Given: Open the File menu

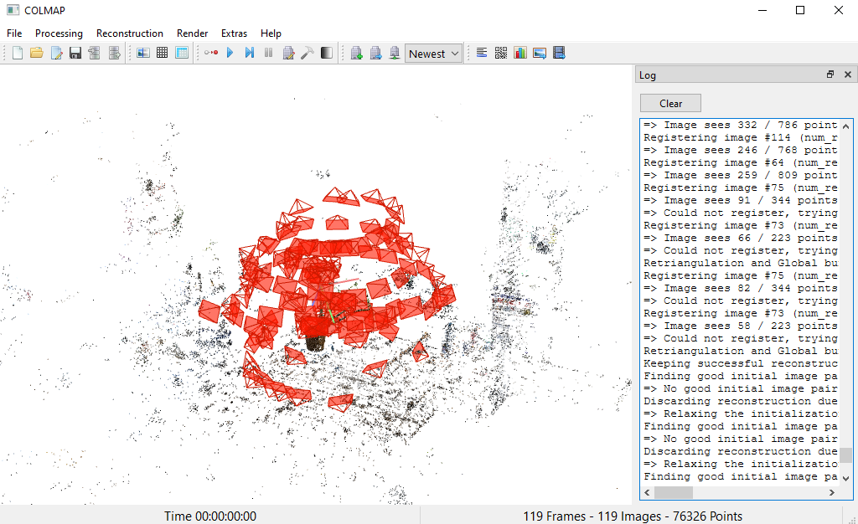Looking at the screenshot, I should [x=13, y=33].
